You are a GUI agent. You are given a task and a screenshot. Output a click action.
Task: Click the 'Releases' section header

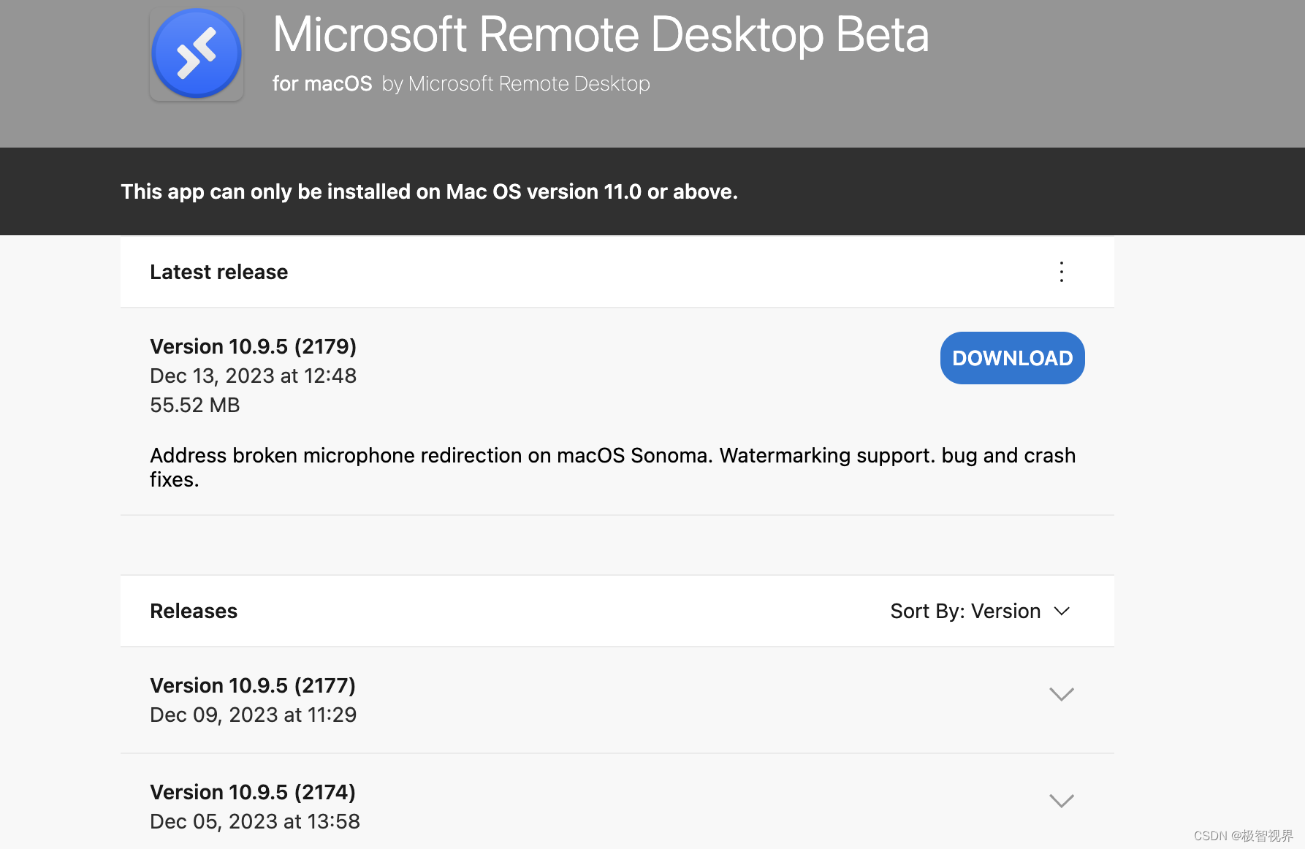(x=194, y=611)
